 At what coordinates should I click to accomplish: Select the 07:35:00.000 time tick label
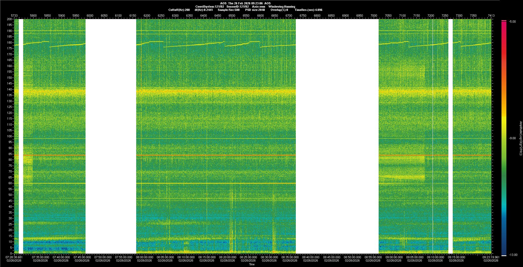[x=41, y=257]
